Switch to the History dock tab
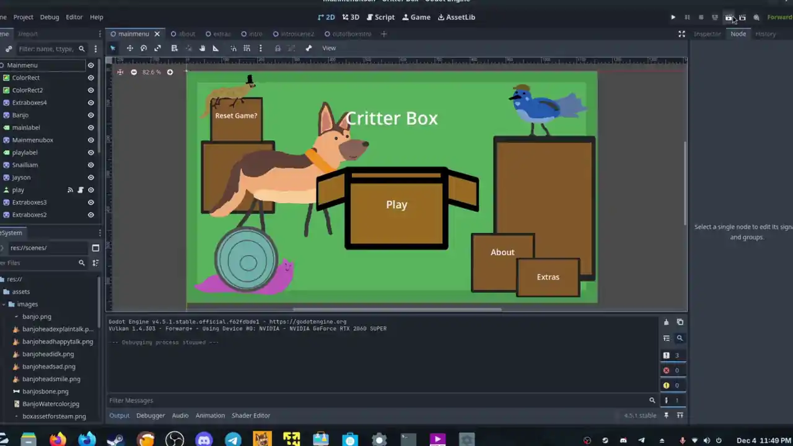 765,34
